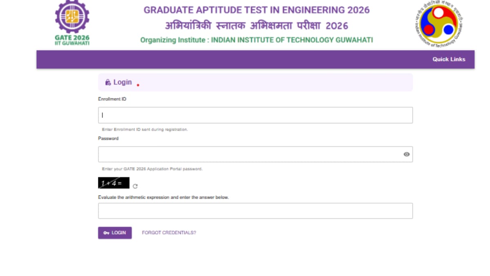
Task: Click the GRADUATE APTITUDE TEST heading
Action: [x=256, y=10]
